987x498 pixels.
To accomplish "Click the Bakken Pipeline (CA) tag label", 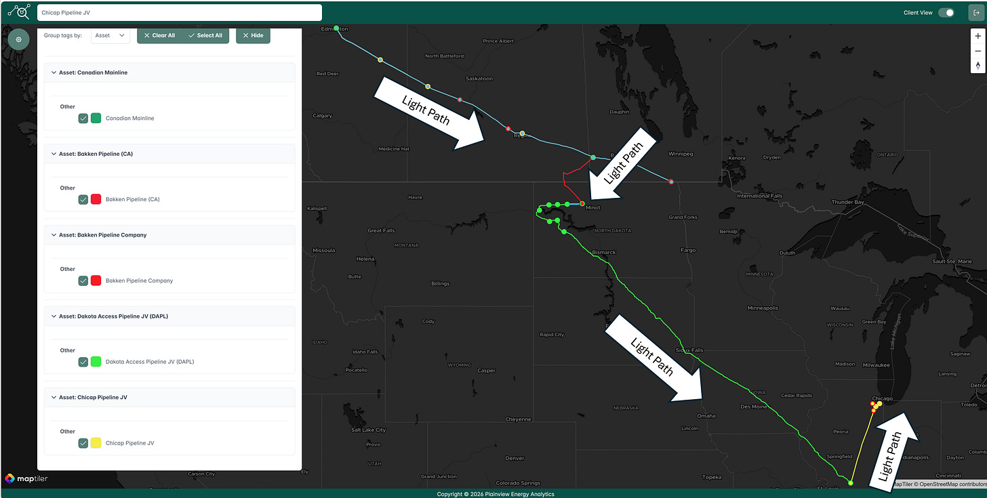I will [x=133, y=199].
